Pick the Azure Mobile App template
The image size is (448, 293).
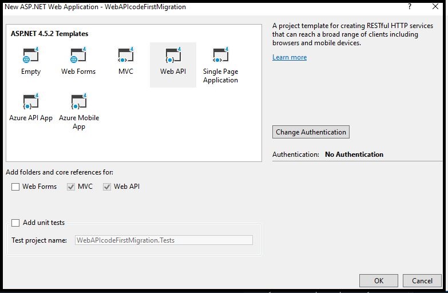pyautogui.click(x=79, y=112)
